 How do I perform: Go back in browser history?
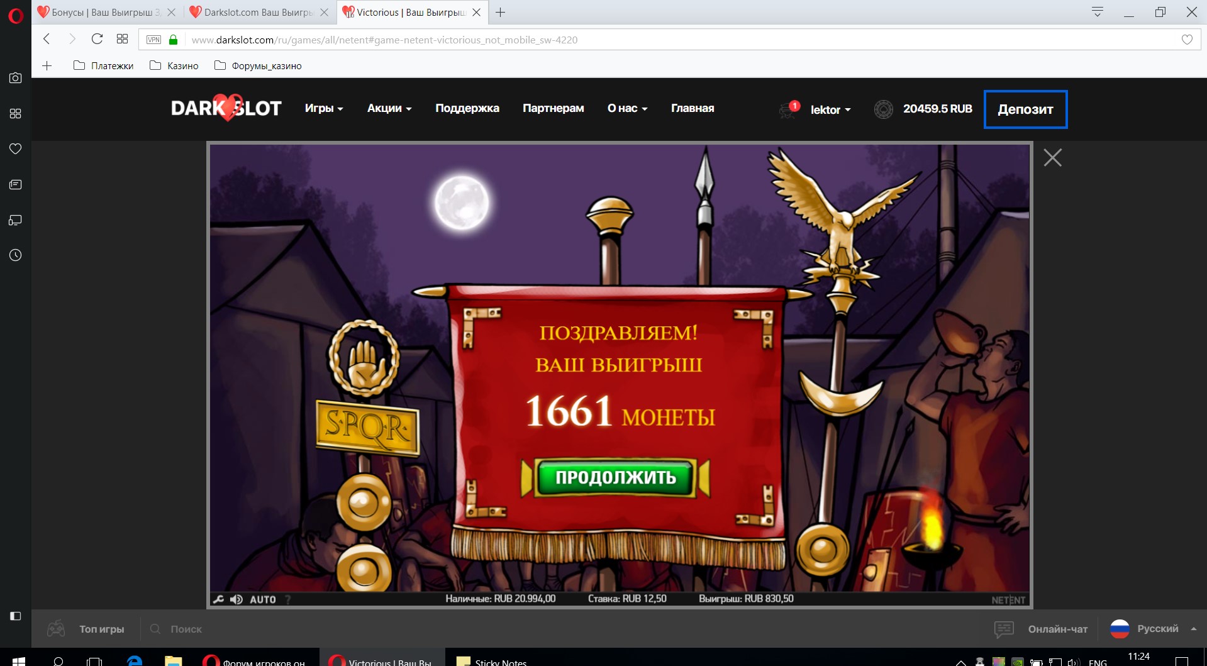tap(47, 39)
